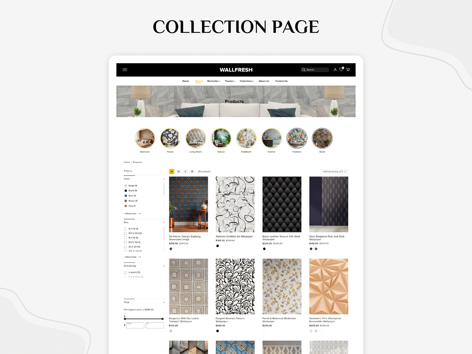The height and width of the screenshot is (354, 472).
Task: Switch to list view layout
Action: click(192, 172)
